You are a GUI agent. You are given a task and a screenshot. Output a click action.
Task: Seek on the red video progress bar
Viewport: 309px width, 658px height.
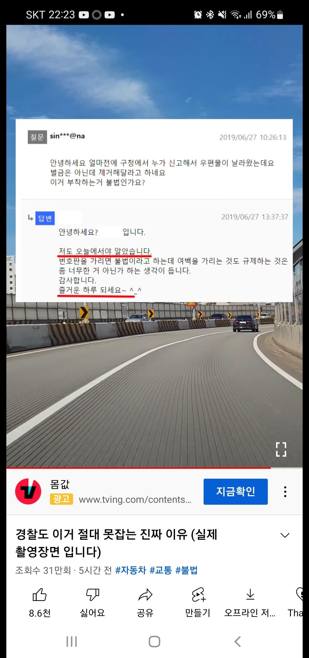pos(154,468)
